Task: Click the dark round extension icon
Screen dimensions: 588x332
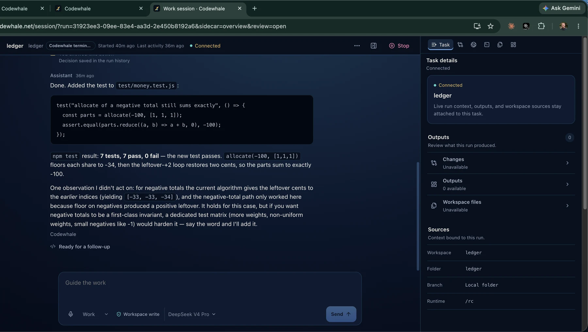Action: tap(526, 26)
